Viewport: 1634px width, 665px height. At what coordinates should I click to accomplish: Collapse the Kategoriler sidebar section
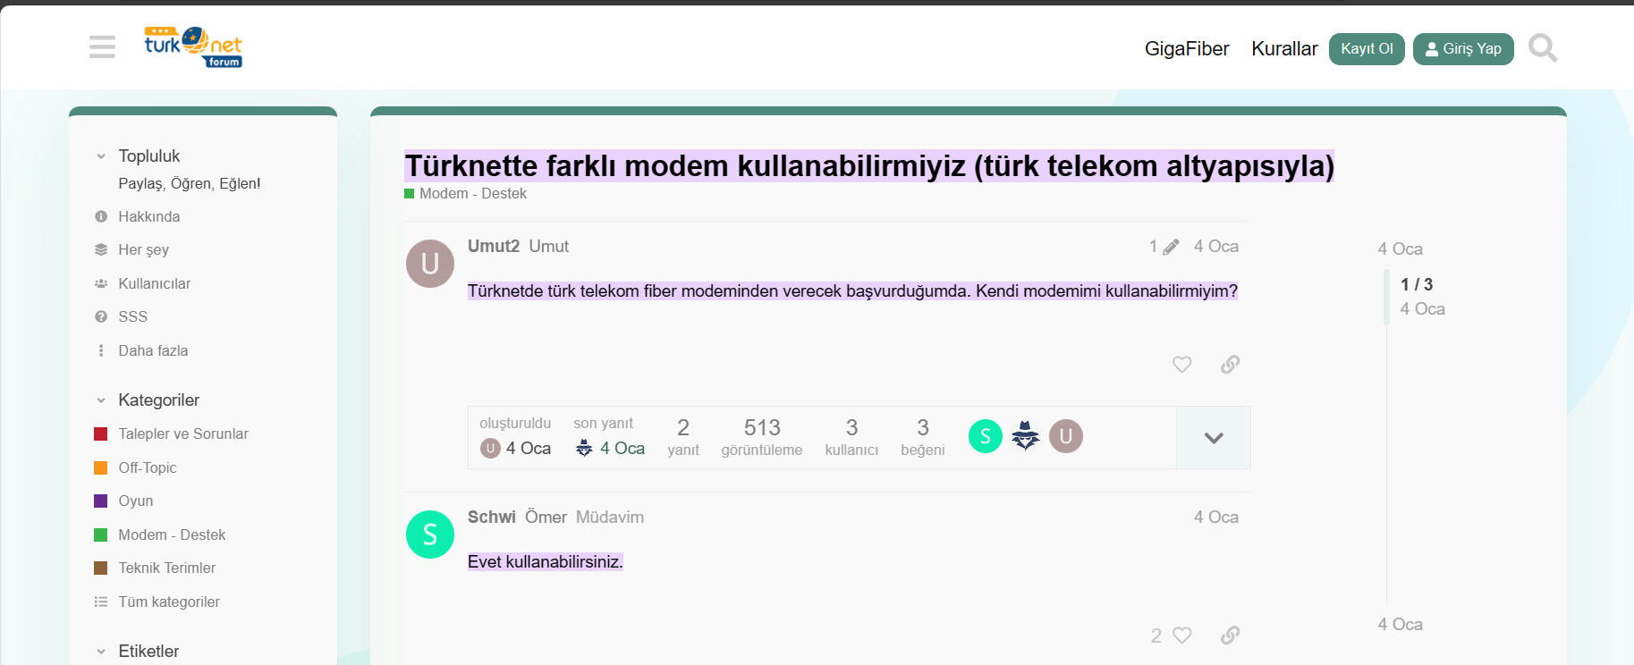pyautogui.click(x=101, y=400)
